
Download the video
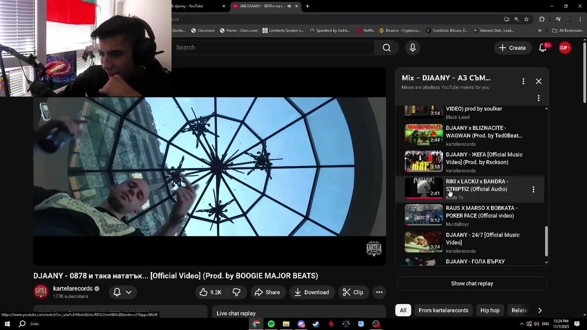pyautogui.click(x=312, y=292)
